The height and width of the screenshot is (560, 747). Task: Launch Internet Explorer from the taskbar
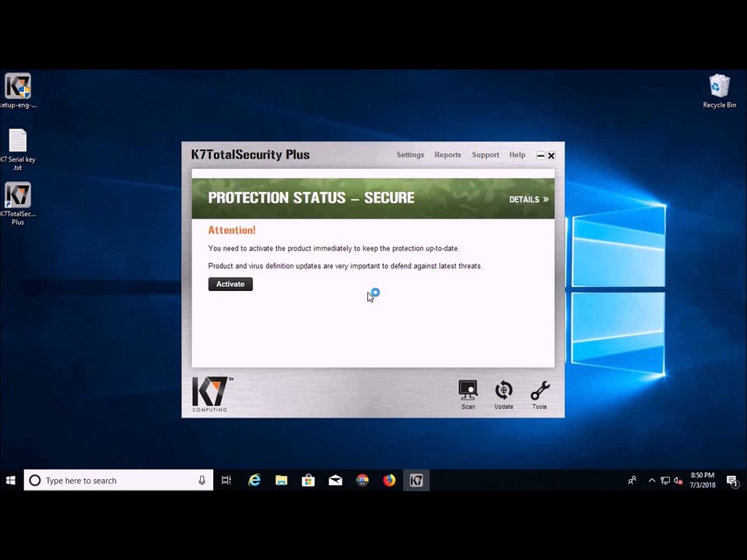(254, 481)
